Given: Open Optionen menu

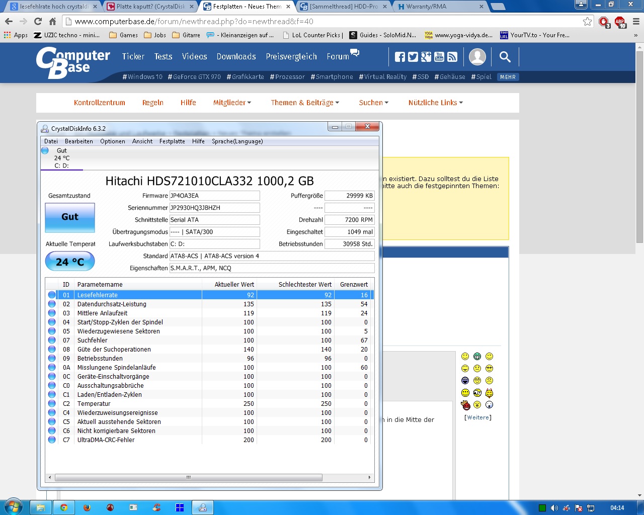Looking at the screenshot, I should pos(113,141).
